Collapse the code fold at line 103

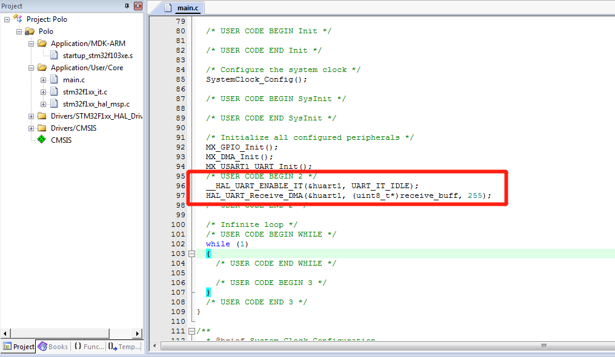pos(191,254)
